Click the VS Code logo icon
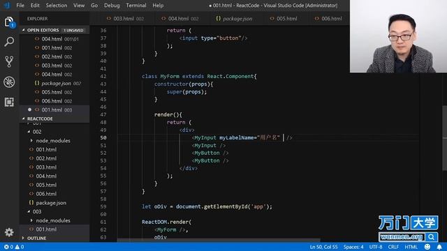This screenshot has width=447, height=251. pos(7,5)
